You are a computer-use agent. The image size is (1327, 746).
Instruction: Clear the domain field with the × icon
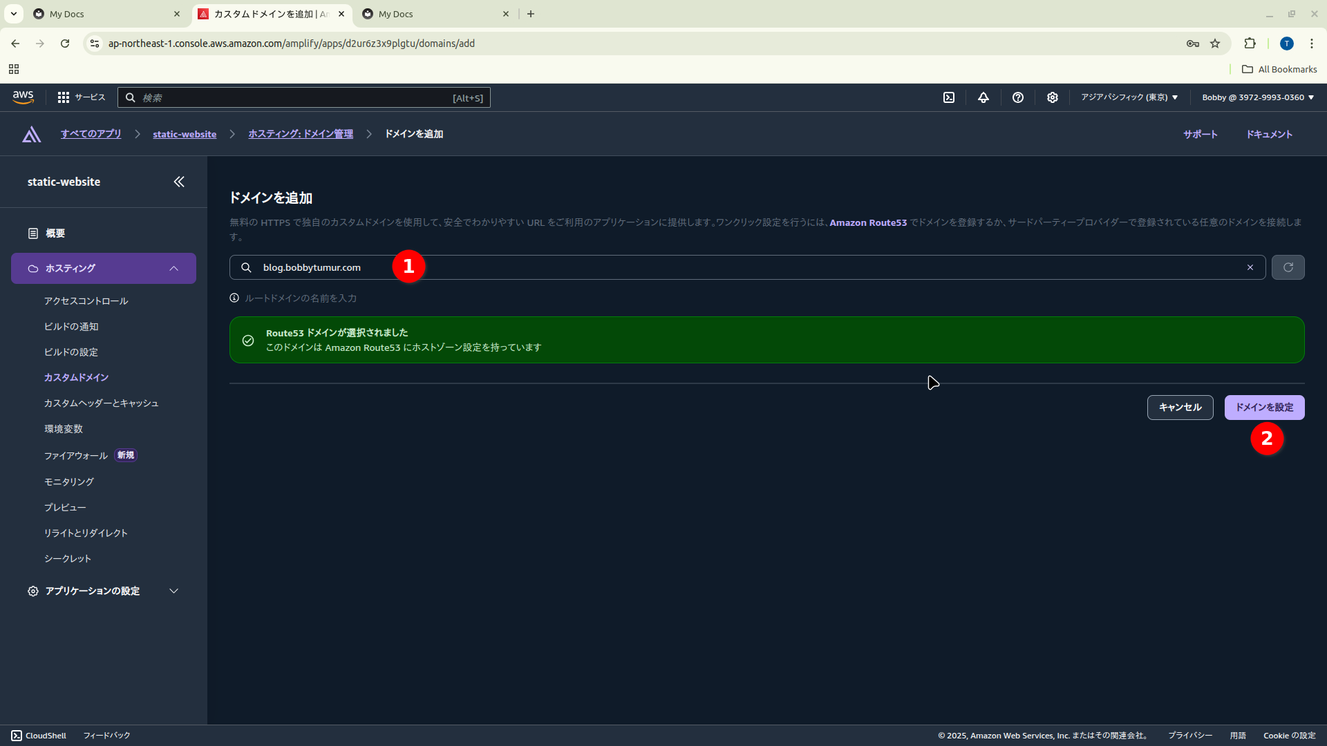[1250, 267]
